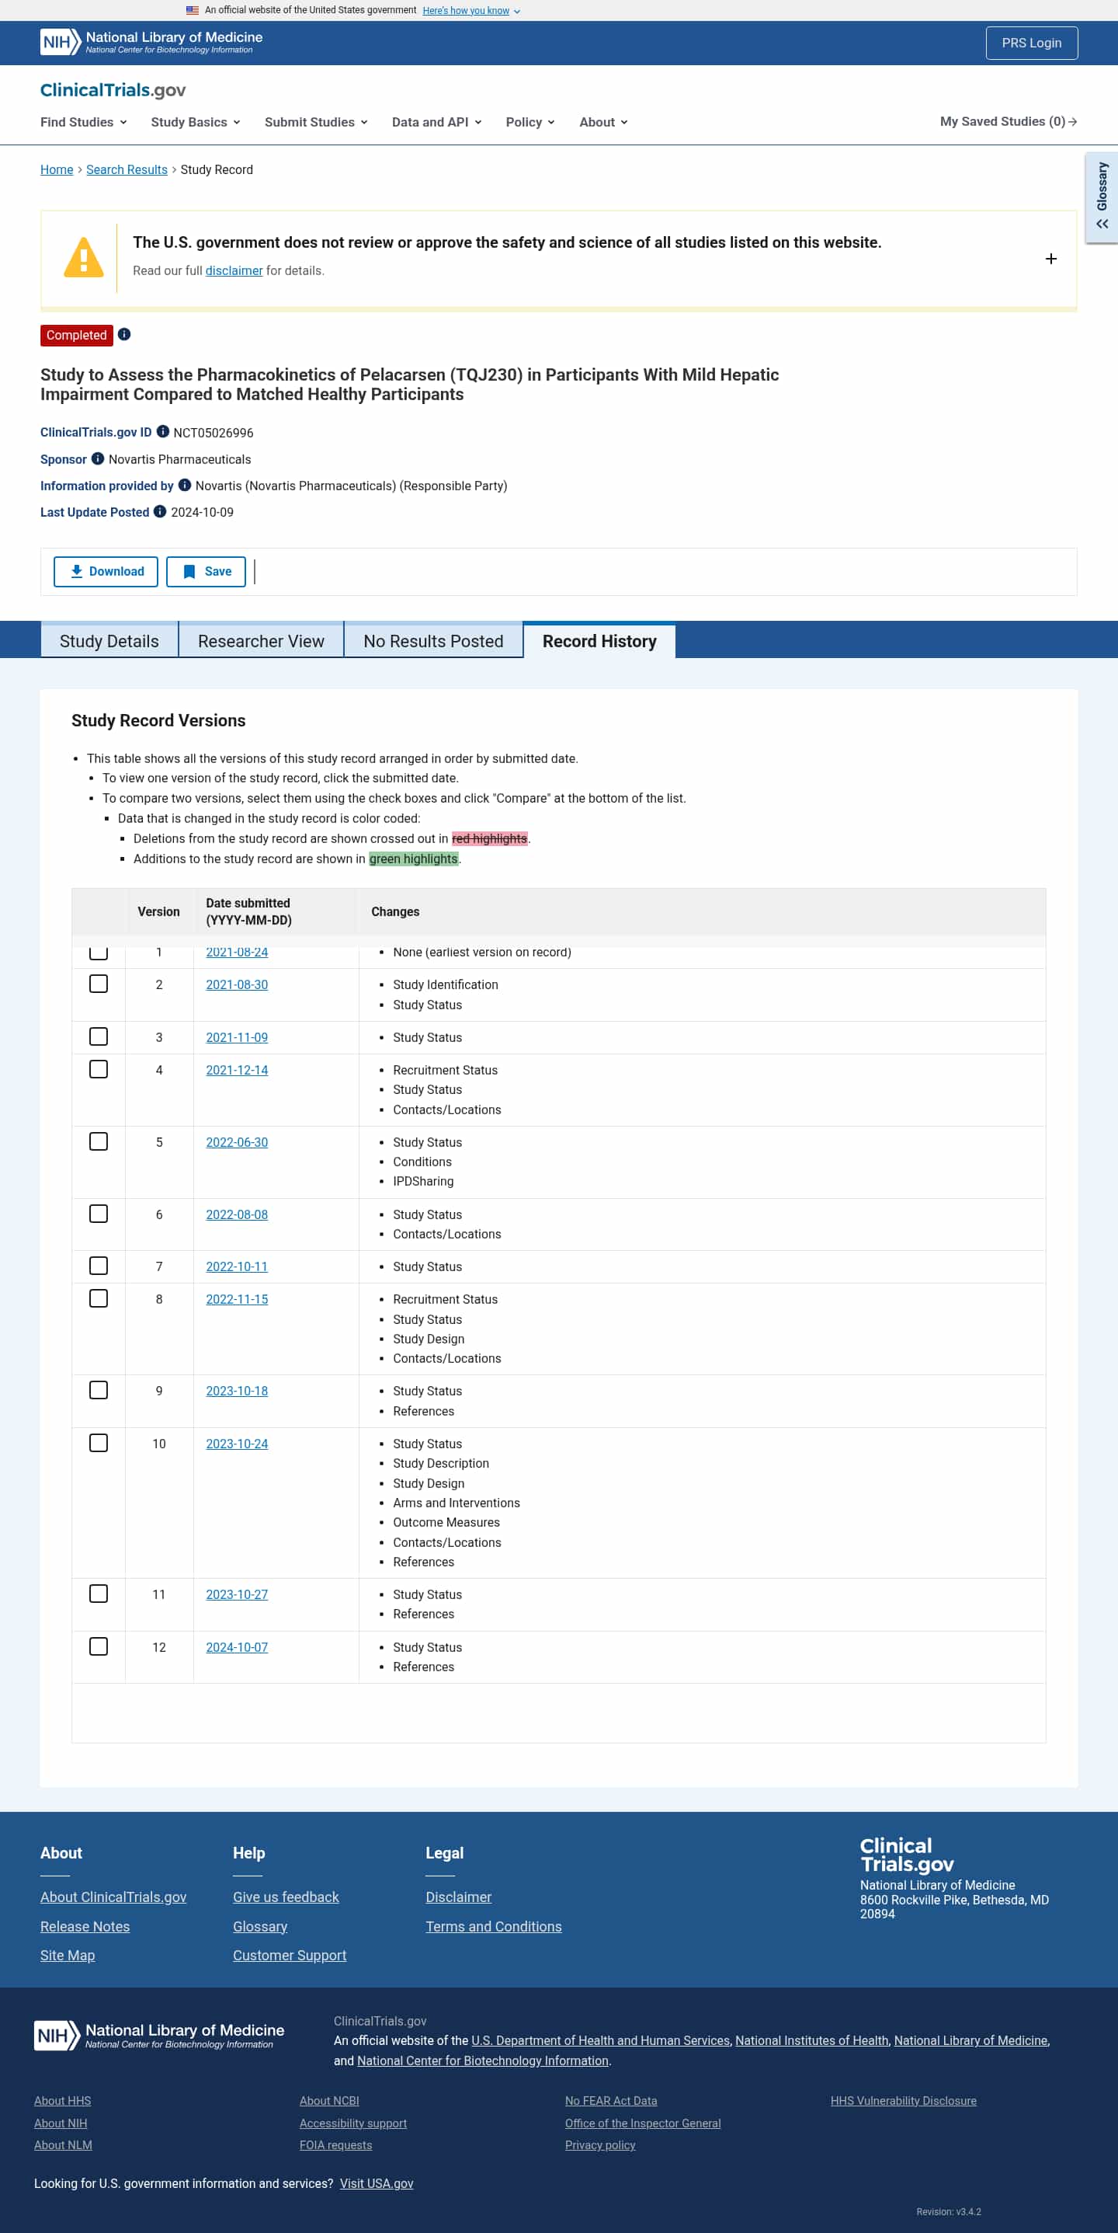Screen dimensions: 1118x2233
Task: Click the footer NIH National Library of Medicine logo
Action: [159, 2035]
